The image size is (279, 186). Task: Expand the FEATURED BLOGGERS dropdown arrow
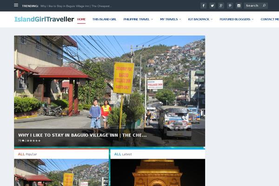tap(252, 19)
